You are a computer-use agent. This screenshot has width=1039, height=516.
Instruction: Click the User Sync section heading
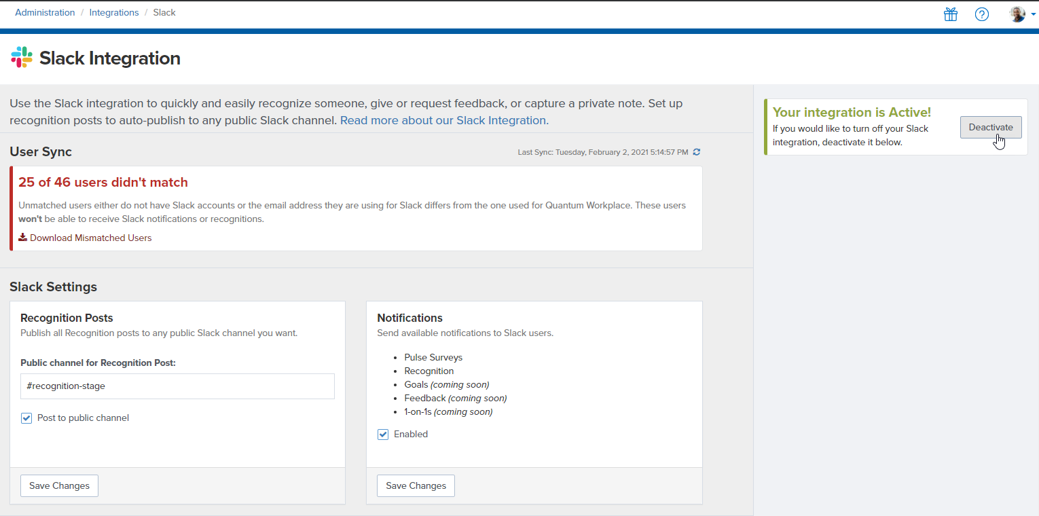pyautogui.click(x=41, y=151)
